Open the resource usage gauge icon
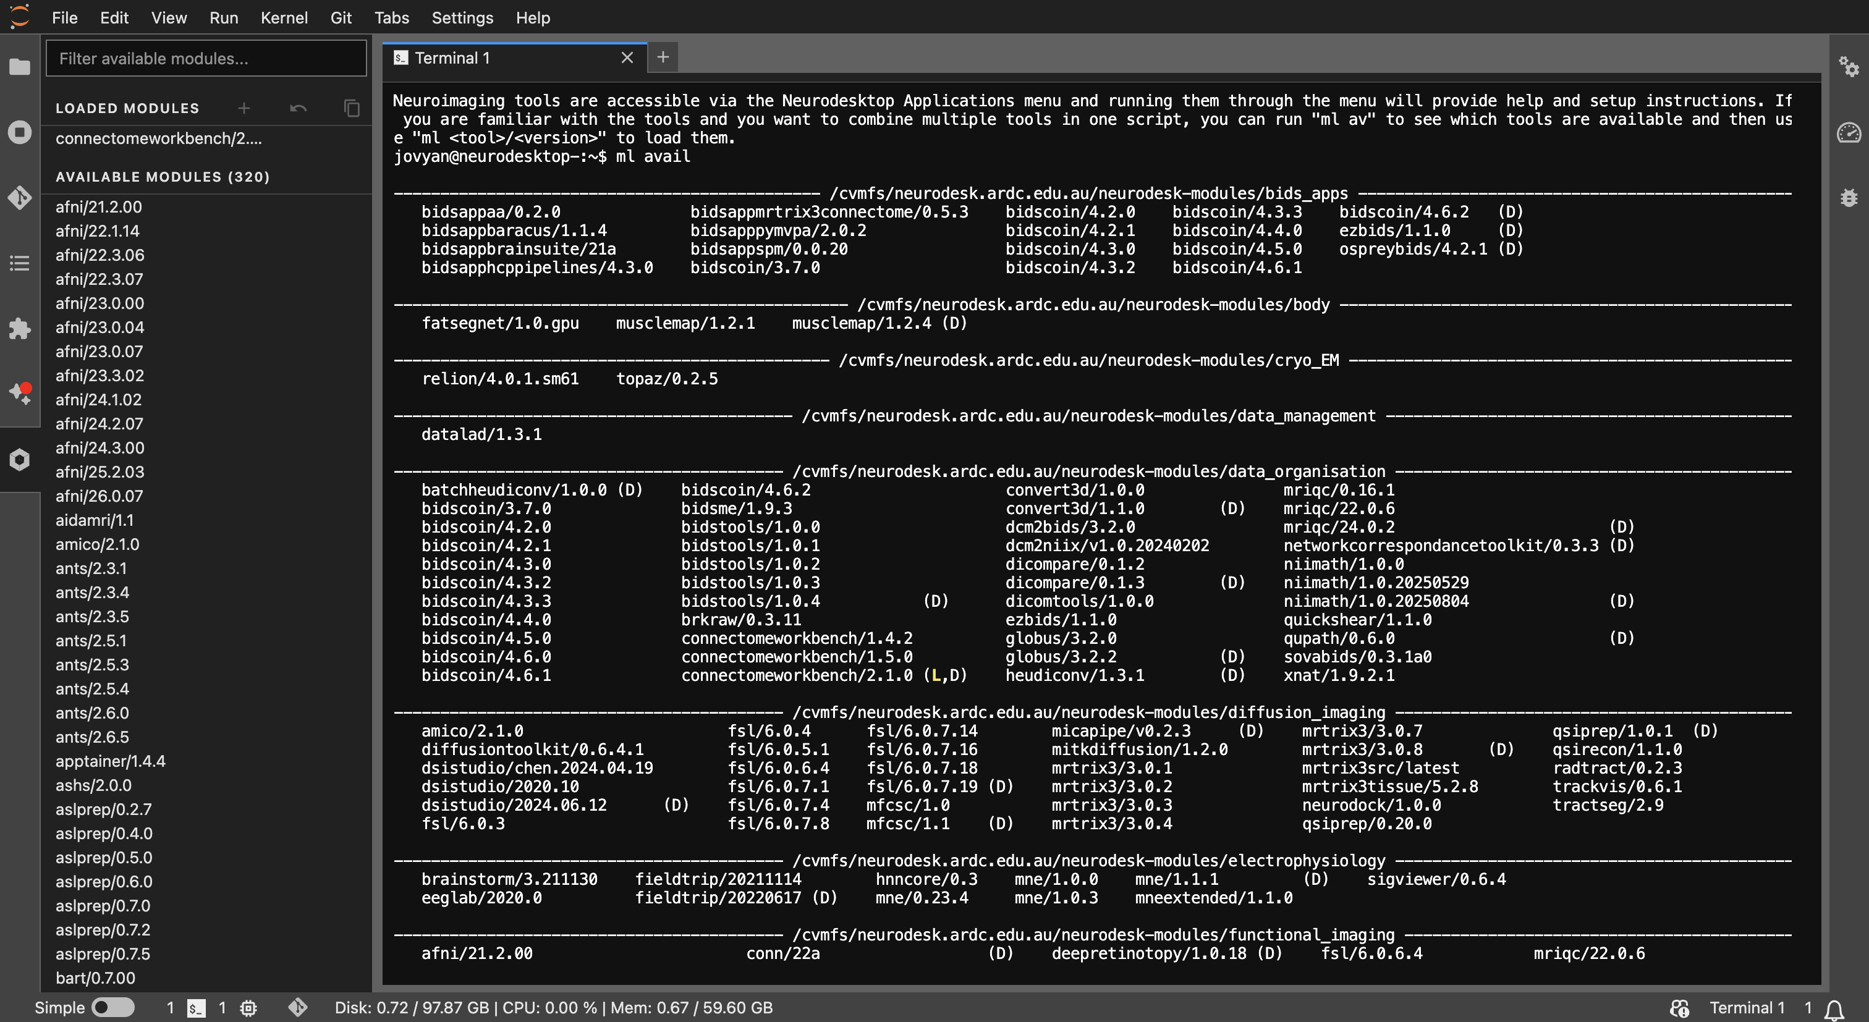The image size is (1869, 1022). pos(1849,132)
